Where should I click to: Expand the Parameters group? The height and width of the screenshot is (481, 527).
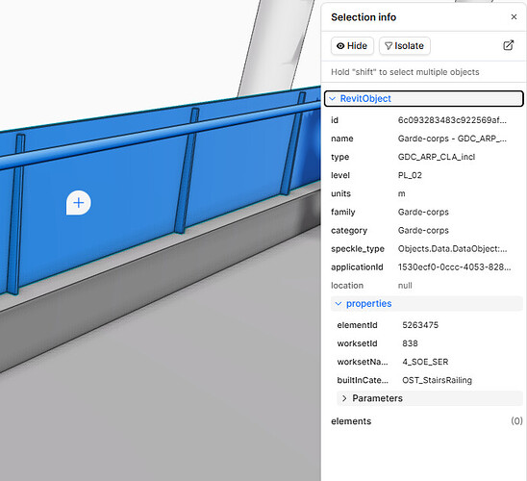pyautogui.click(x=430, y=398)
